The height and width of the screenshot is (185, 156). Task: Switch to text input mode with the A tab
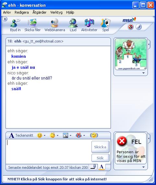pyautogui.click(x=102, y=167)
